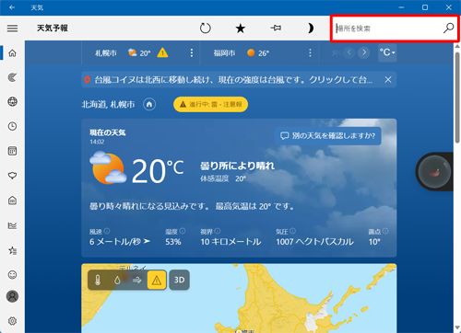Screen dimensions: 461x333
Task: Open hourly forecast clock sidebar icon
Action: 12,126
